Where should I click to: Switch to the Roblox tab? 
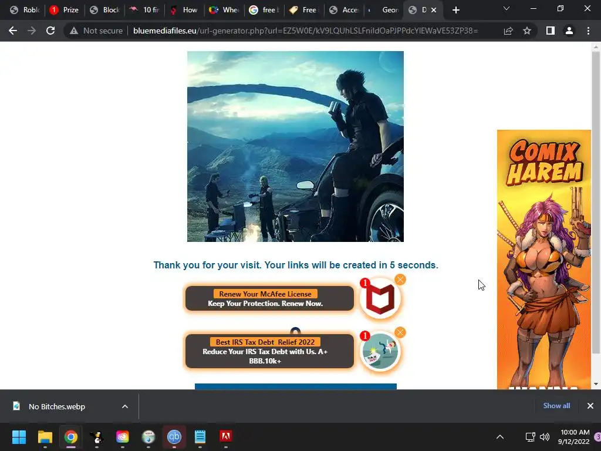pyautogui.click(x=25, y=10)
